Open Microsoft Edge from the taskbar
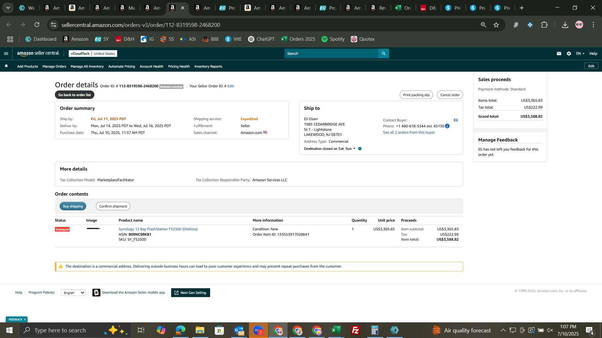 click(x=181, y=330)
